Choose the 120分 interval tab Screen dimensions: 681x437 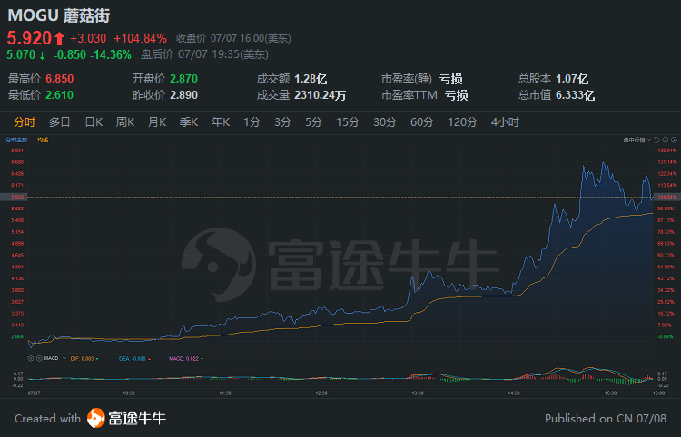click(462, 122)
